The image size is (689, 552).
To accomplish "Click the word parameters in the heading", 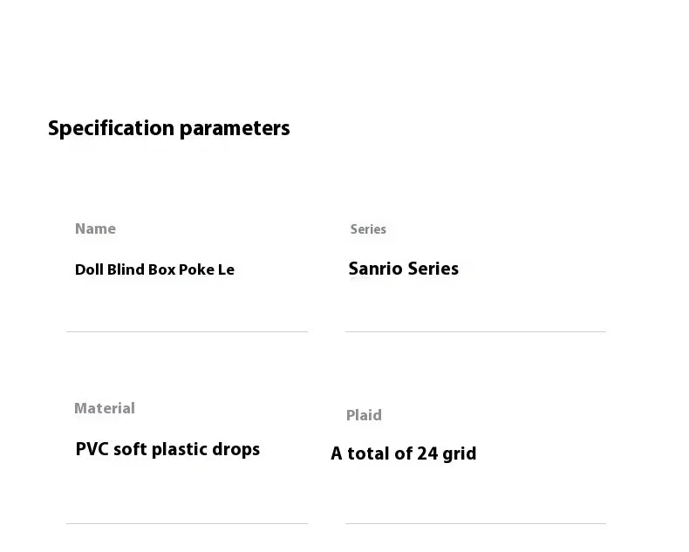I will [235, 129].
